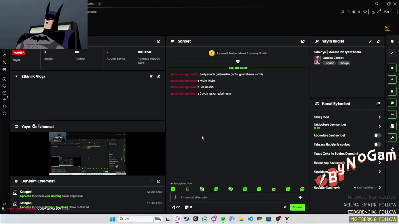The height and width of the screenshot is (224, 399).
Task: Click the 'Cooook teskur ederimmm' chat message
Action: [x=215, y=94]
